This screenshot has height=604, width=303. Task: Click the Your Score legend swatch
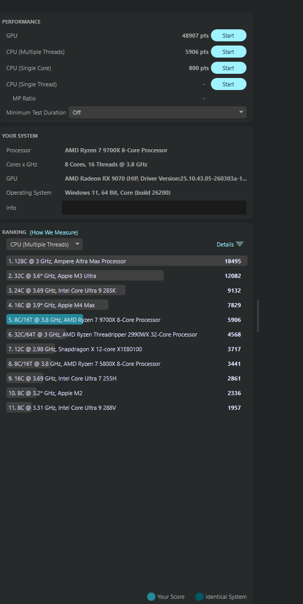151,597
